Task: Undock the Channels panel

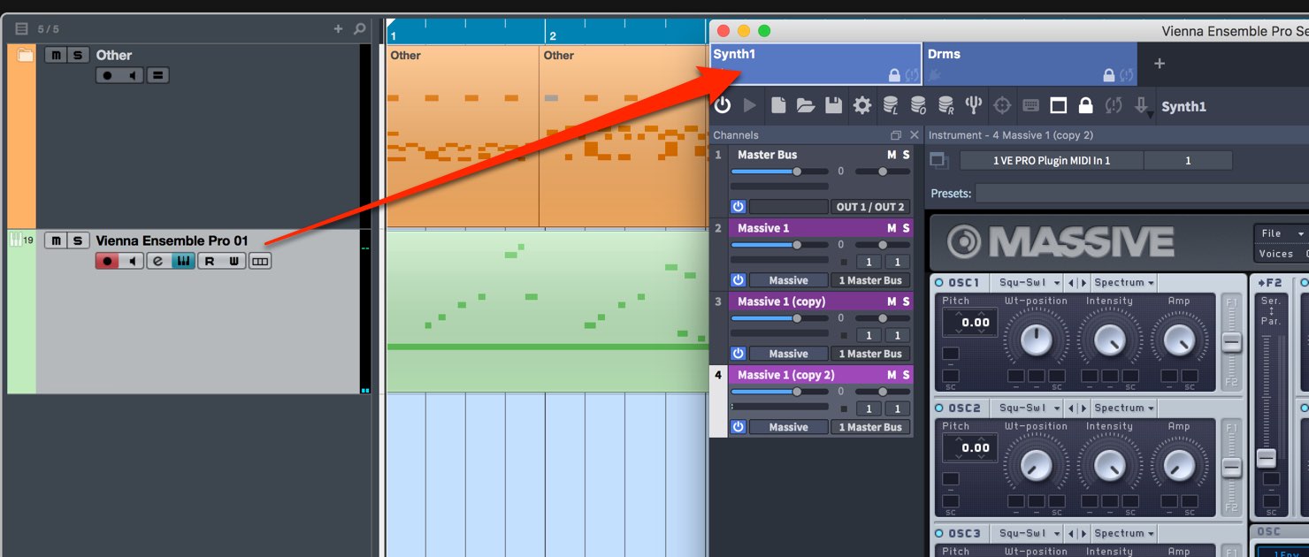Action: point(895,135)
